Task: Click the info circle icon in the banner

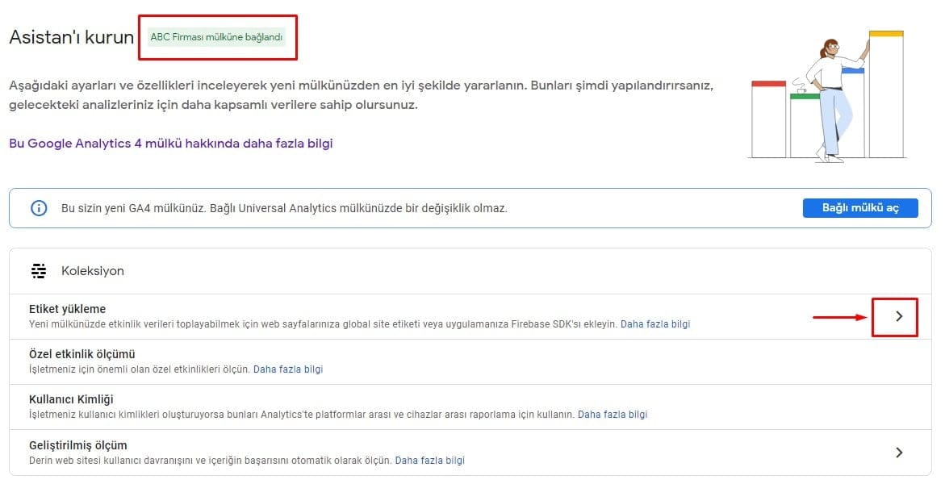Action: [39, 209]
